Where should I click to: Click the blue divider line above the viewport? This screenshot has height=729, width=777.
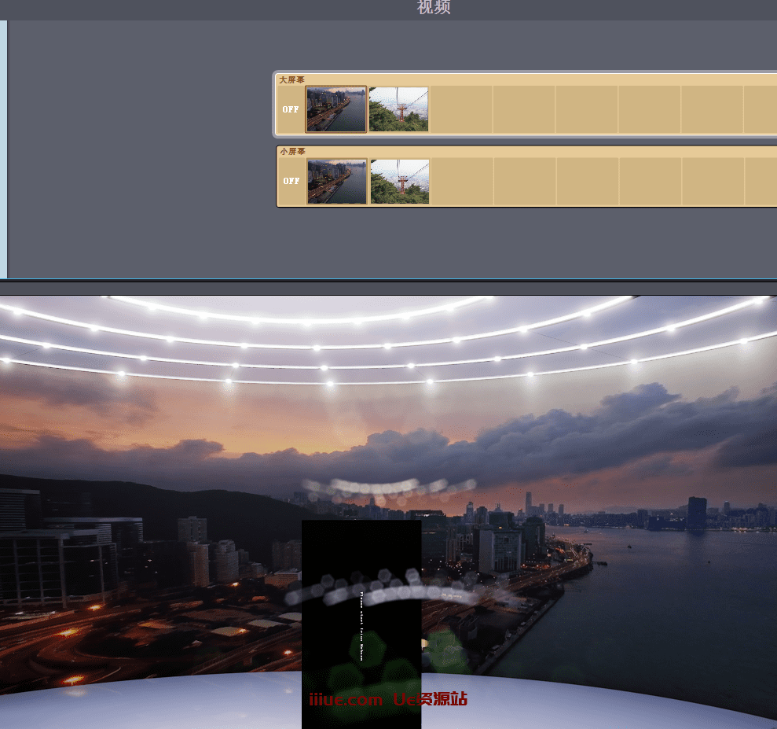(388, 279)
